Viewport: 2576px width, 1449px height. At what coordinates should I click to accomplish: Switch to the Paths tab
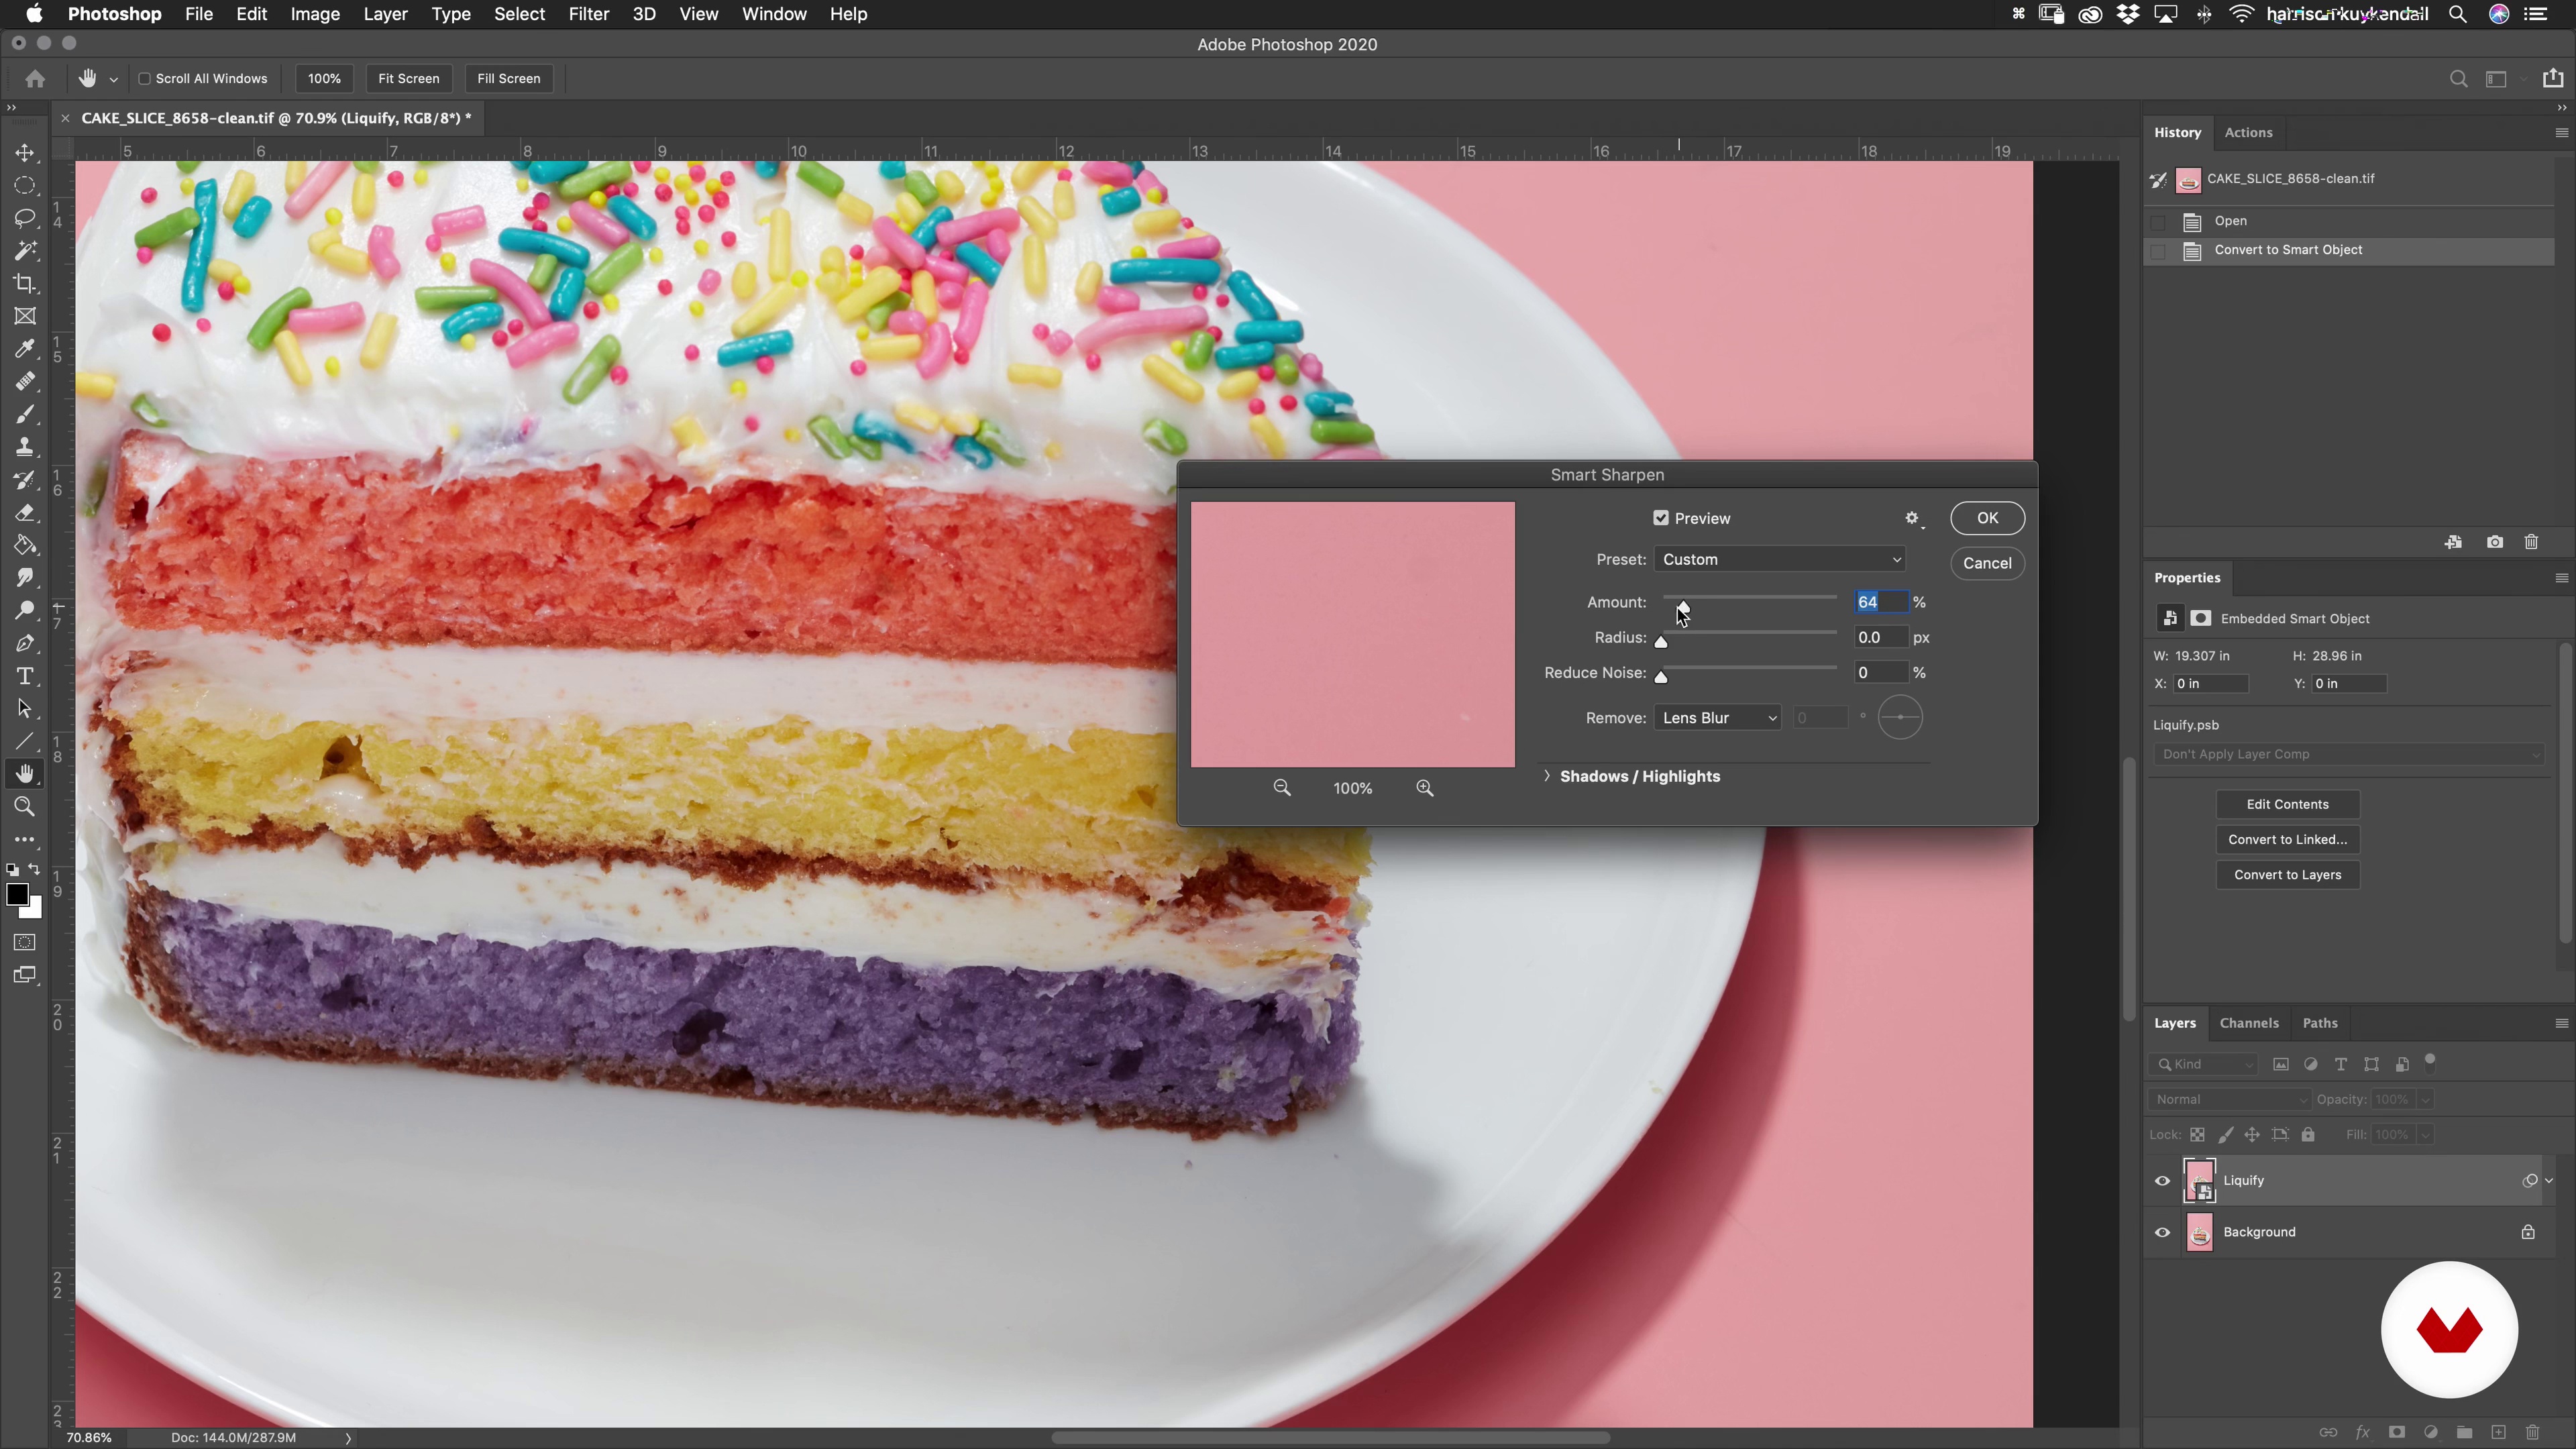[x=2320, y=1023]
